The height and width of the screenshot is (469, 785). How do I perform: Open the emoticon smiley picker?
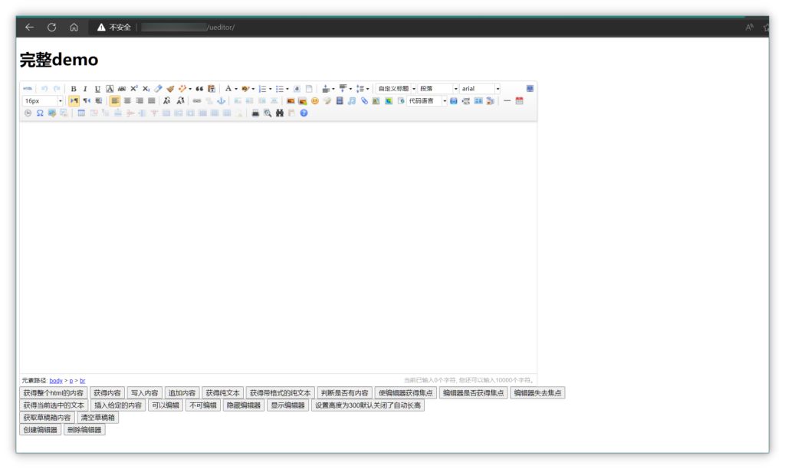315,100
